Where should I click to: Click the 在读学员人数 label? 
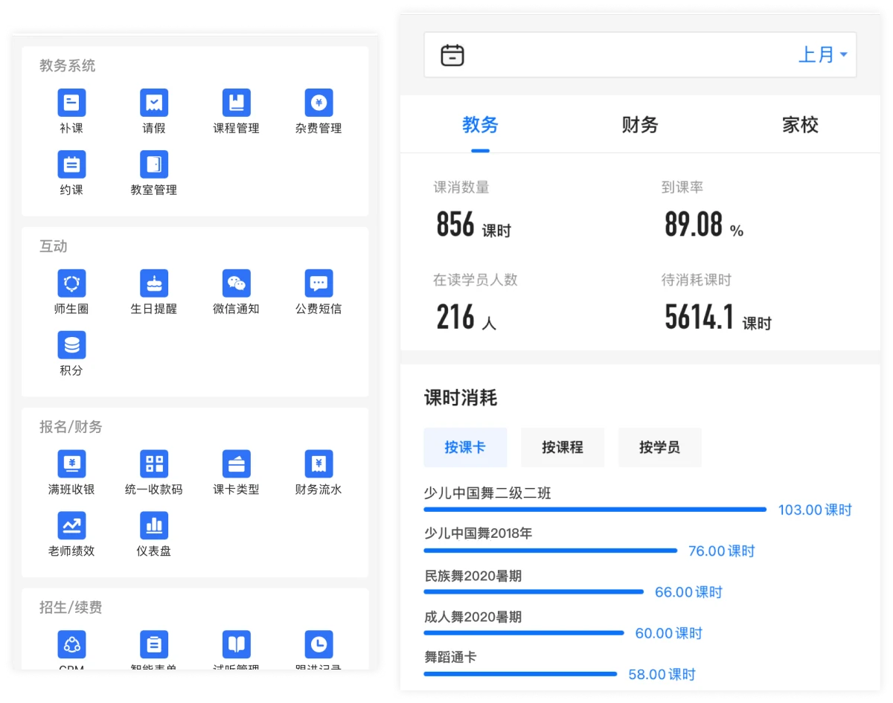tap(476, 280)
